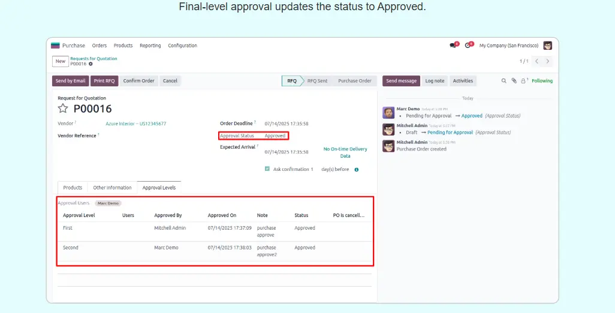The height and width of the screenshot is (313, 615).
Task: Click the Order Deadline date field
Action: [x=287, y=124]
